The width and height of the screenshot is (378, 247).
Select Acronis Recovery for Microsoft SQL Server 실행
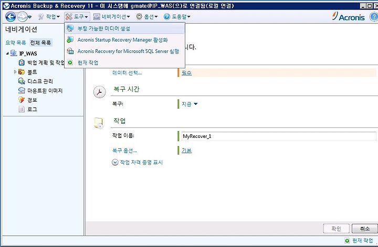125,51
